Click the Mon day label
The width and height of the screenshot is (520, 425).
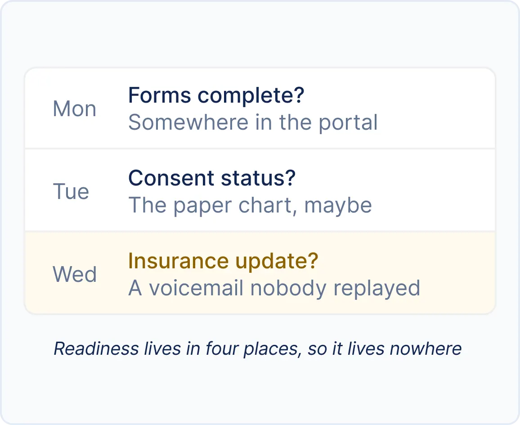(75, 109)
